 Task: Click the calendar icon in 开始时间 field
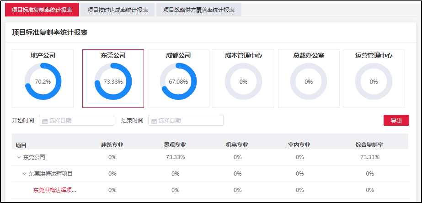[45, 121]
